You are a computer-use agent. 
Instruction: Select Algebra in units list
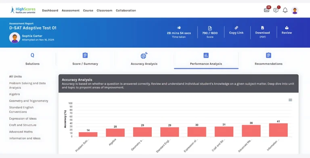click(x=15, y=94)
